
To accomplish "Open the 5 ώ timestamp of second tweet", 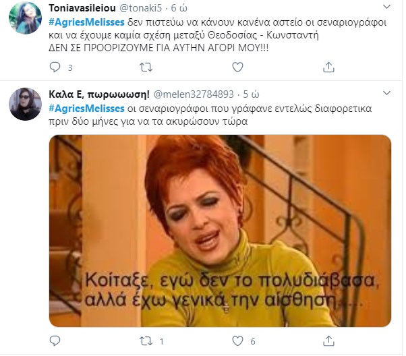I will click(x=251, y=94).
